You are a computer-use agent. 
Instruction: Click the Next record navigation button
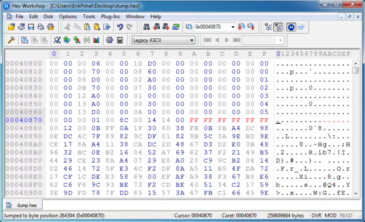coord(227,40)
